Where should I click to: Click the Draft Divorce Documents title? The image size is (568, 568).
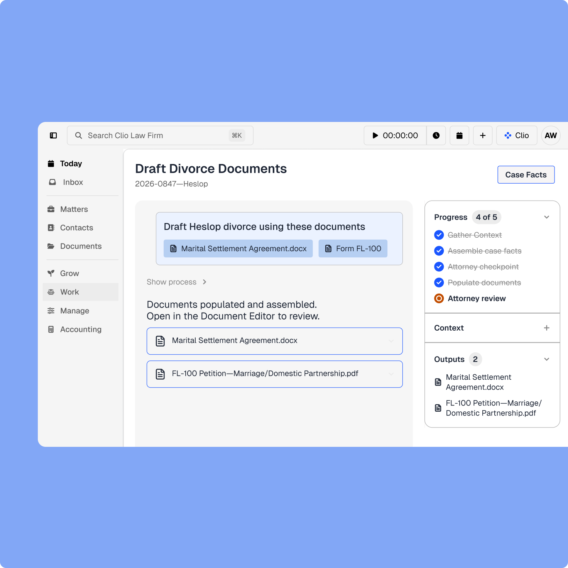point(211,169)
